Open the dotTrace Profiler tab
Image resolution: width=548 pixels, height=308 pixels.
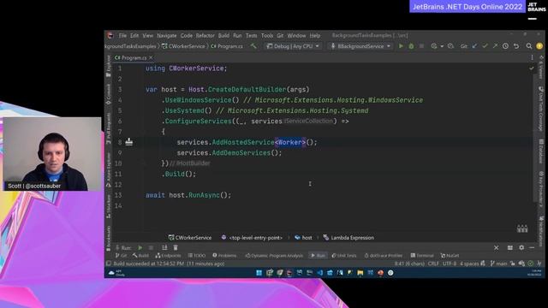384,256
